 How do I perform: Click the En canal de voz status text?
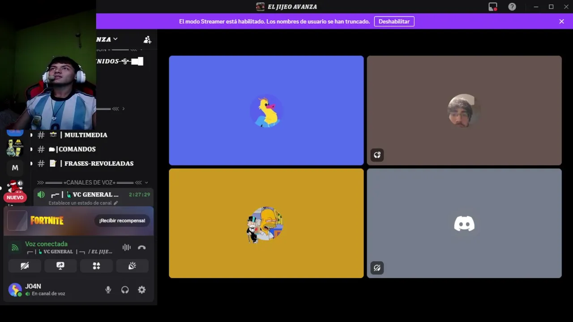click(x=48, y=294)
